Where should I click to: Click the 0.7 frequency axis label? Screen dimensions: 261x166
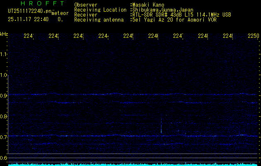point(4,137)
